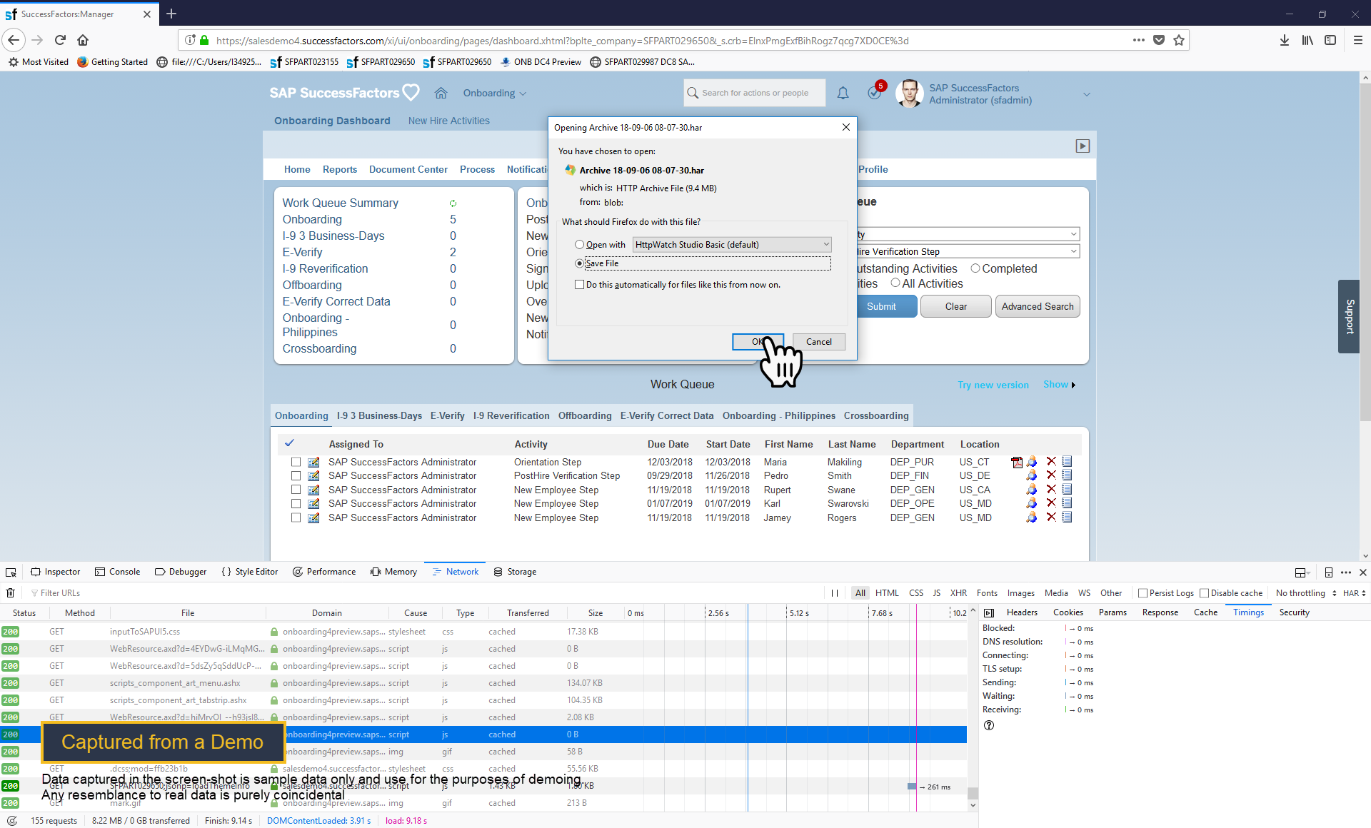This screenshot has height=828, width=1371.
Task: Toggle the network details pane icon
Action: tap(989, 612)
